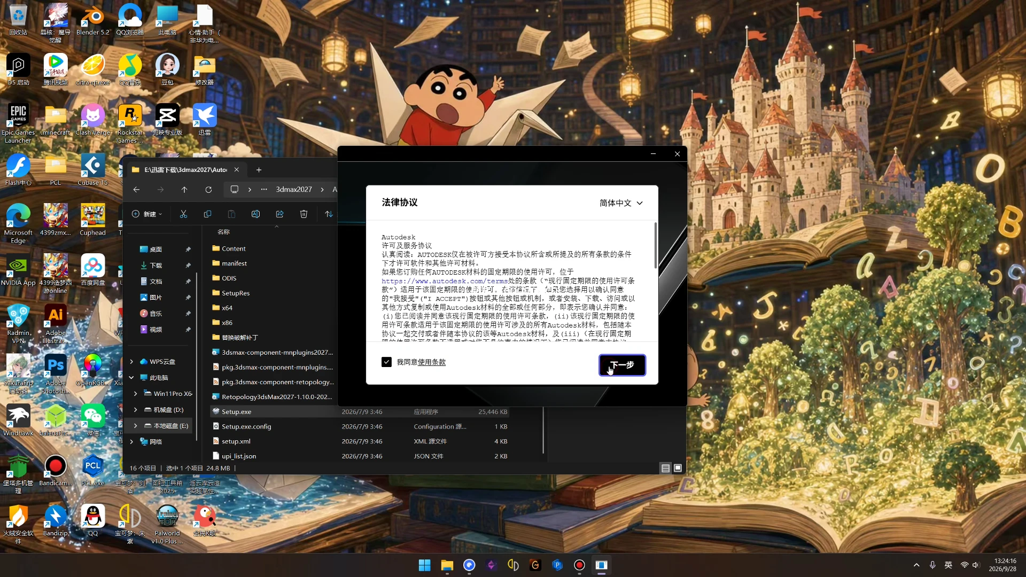Click the 下一步 next button
The image size is (1026, 577).
[622, 365]
